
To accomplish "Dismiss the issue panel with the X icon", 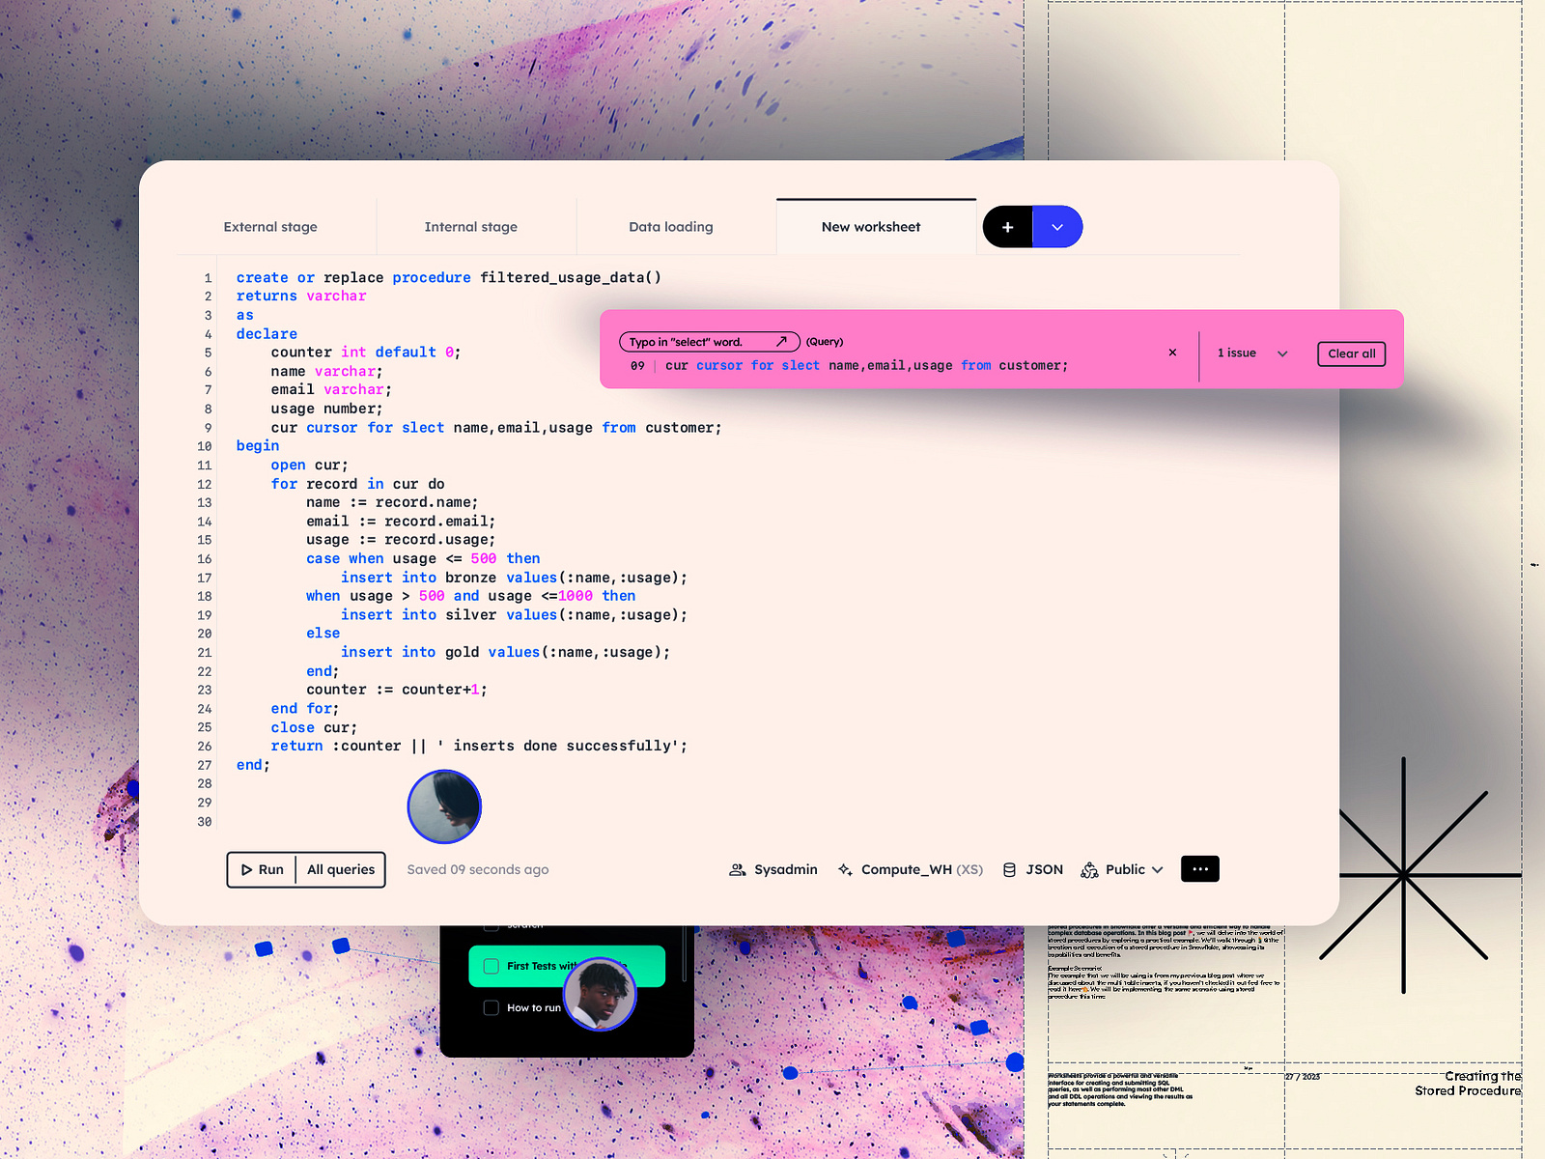I will coord(1172,353).
